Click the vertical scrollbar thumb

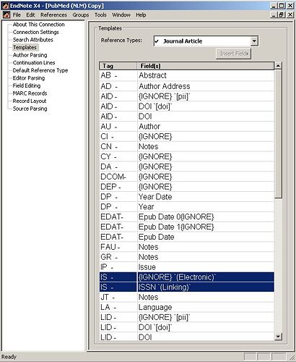[278, 134]
